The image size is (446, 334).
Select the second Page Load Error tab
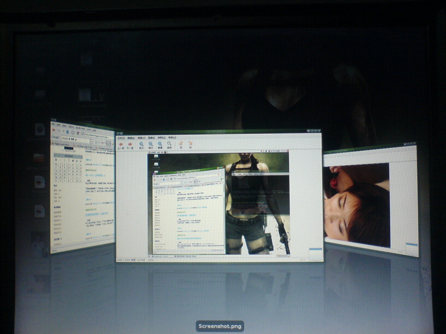[x=86, y=147]
